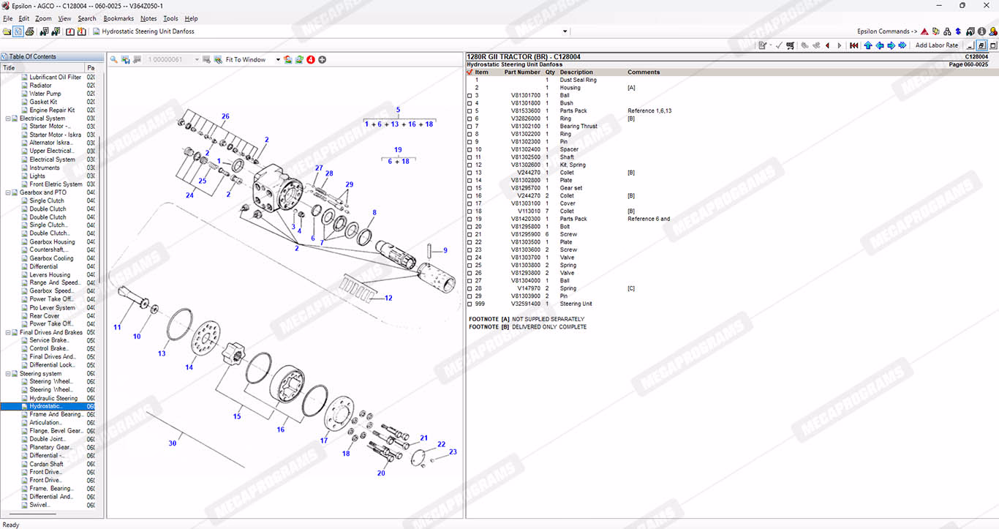Collapse the Steering system tree node
Screen dimensions: 999x529
coord(8,374)
